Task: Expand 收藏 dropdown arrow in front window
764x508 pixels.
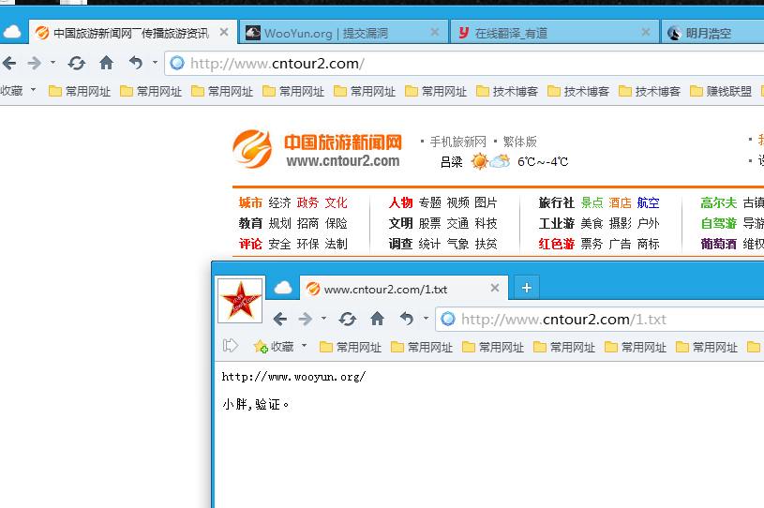Action: click(x=304, y=346)
